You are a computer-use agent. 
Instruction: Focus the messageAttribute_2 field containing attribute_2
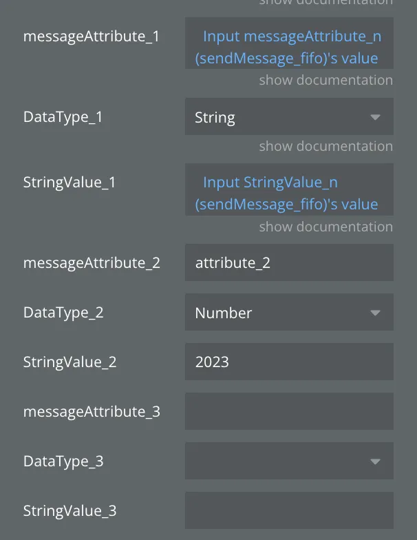[x=289, y=263]
